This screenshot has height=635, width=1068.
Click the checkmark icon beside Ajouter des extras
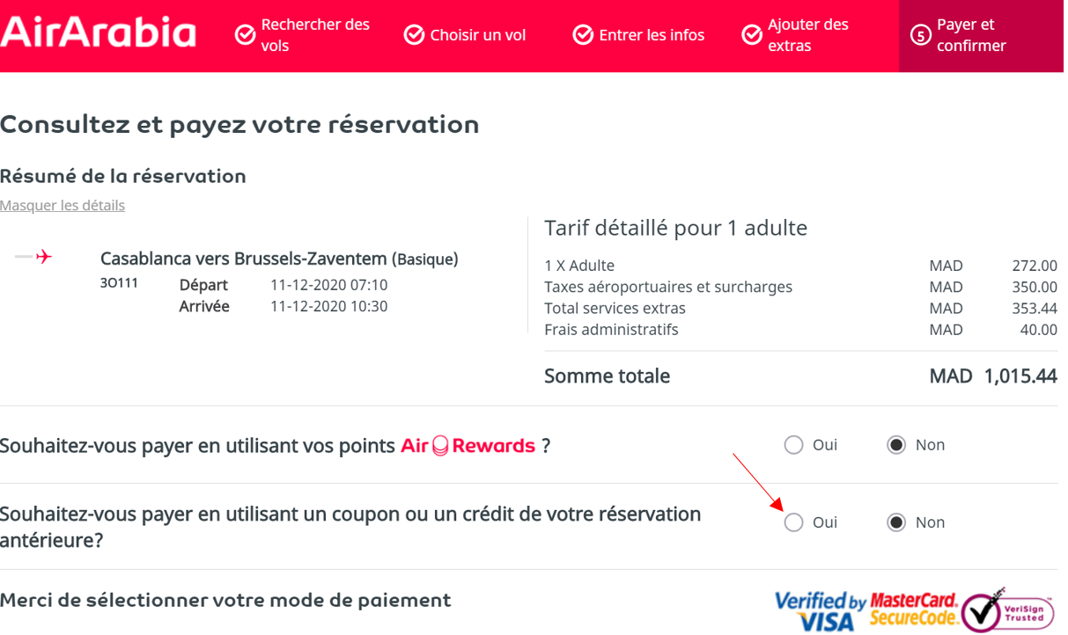(752, 35)
